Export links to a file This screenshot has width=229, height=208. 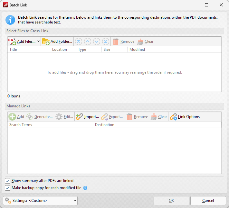tap(112, 117)
